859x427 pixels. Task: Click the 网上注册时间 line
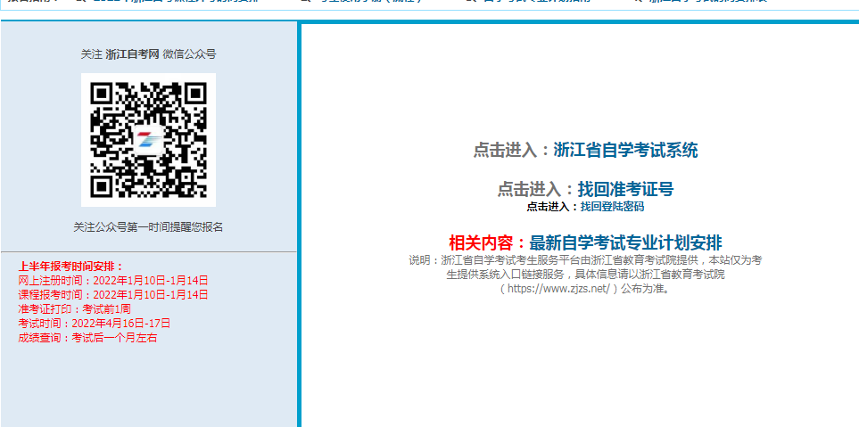(x=113, y=281)
